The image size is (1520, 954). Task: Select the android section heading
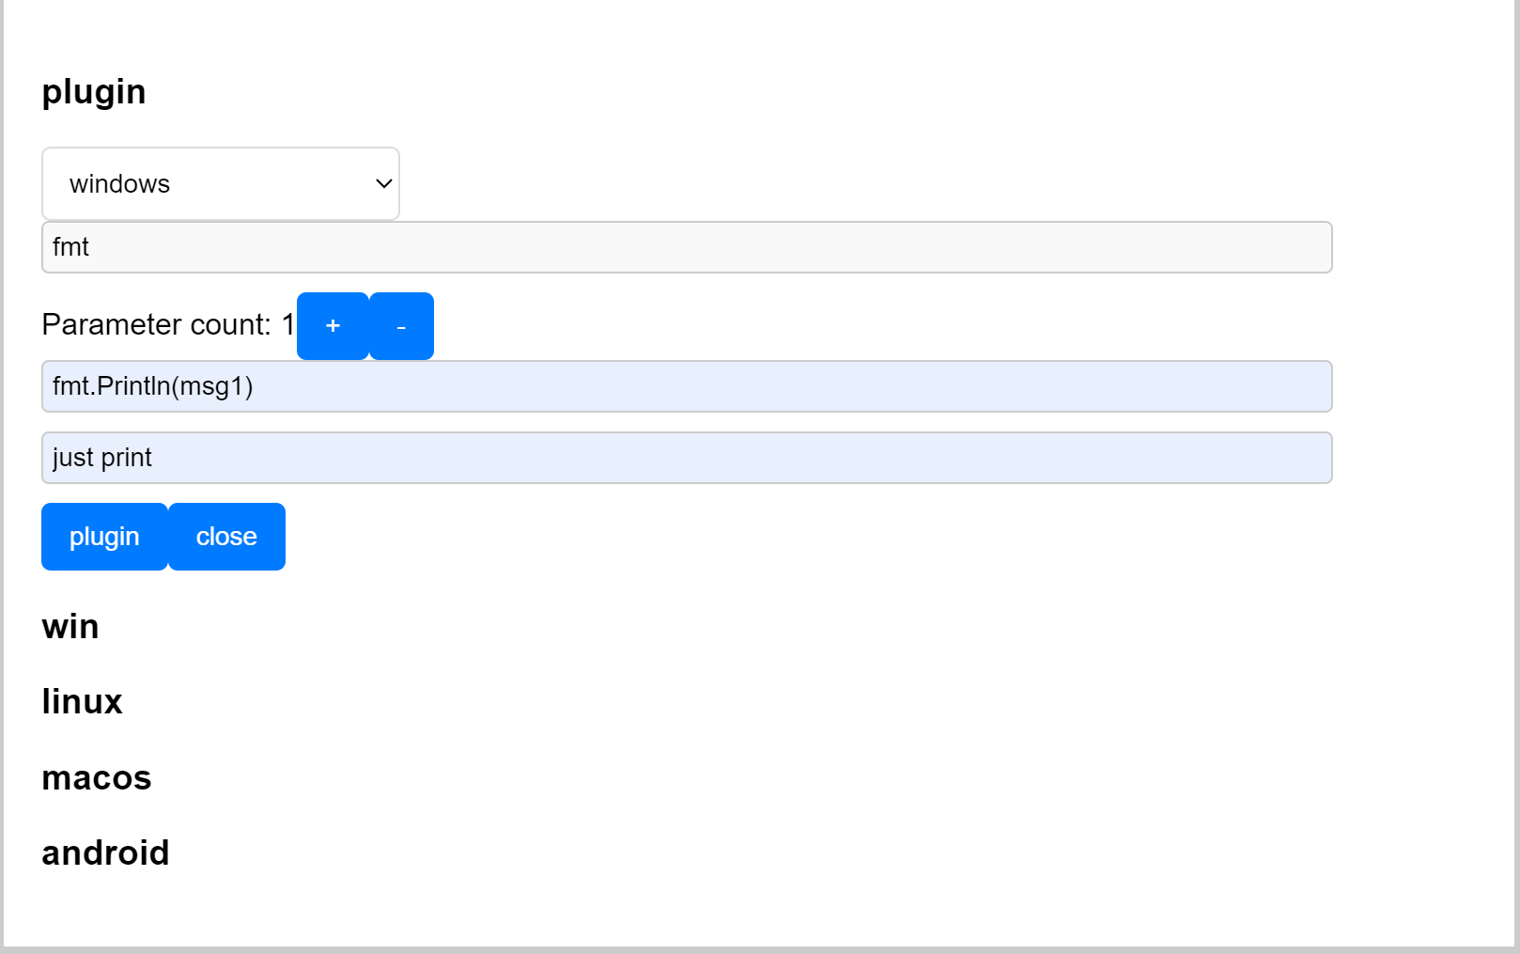tap(105, 853)
